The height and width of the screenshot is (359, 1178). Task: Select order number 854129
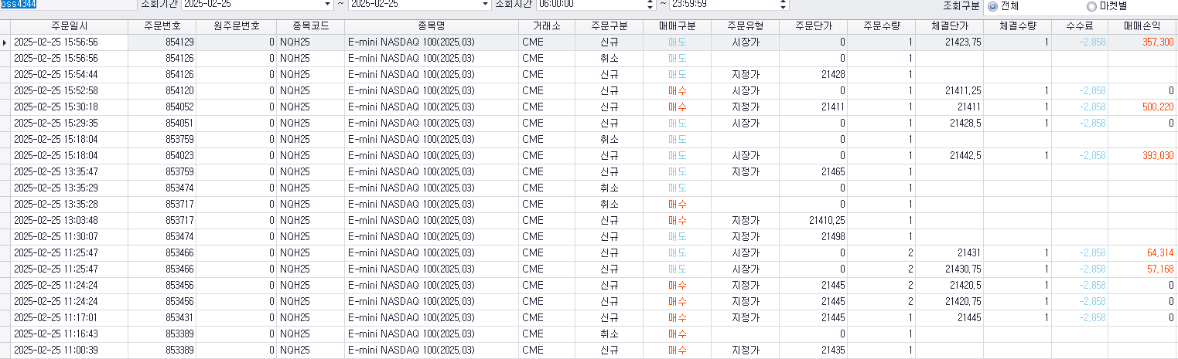pyautogui.click(x=179, y=42)
